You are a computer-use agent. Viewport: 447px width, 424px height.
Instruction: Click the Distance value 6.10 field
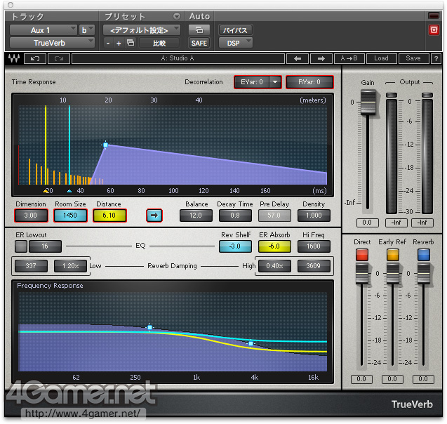(x=109, y=216)
